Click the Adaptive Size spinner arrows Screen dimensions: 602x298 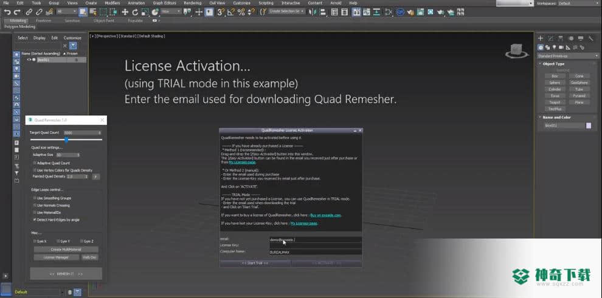coord(78,155)
